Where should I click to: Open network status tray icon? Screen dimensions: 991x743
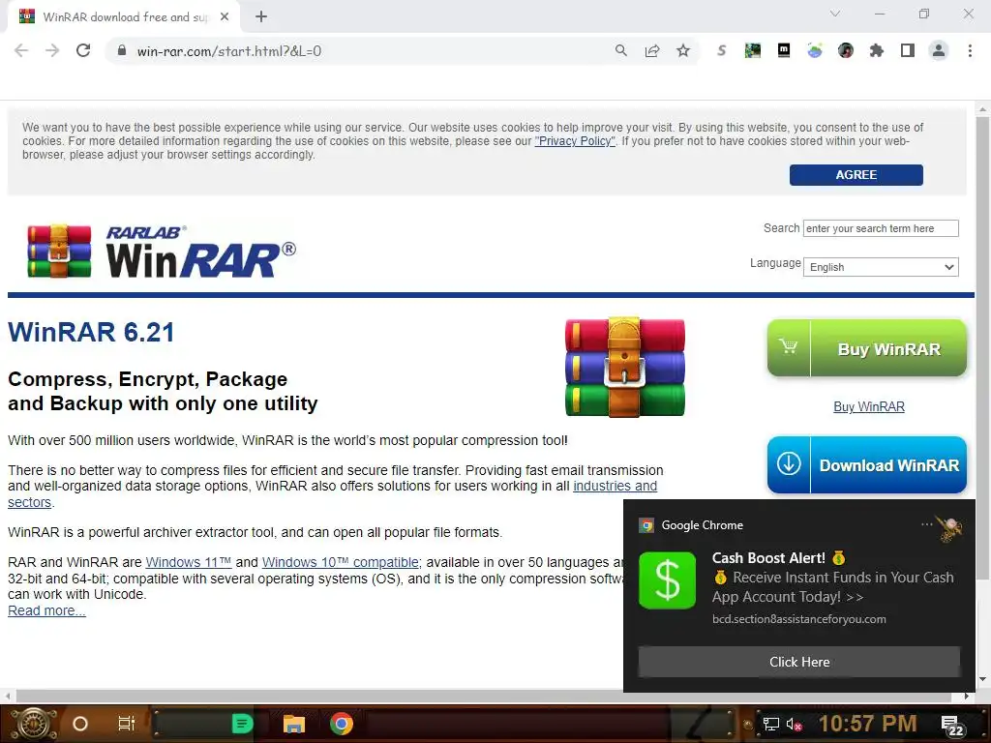[771, 724]
